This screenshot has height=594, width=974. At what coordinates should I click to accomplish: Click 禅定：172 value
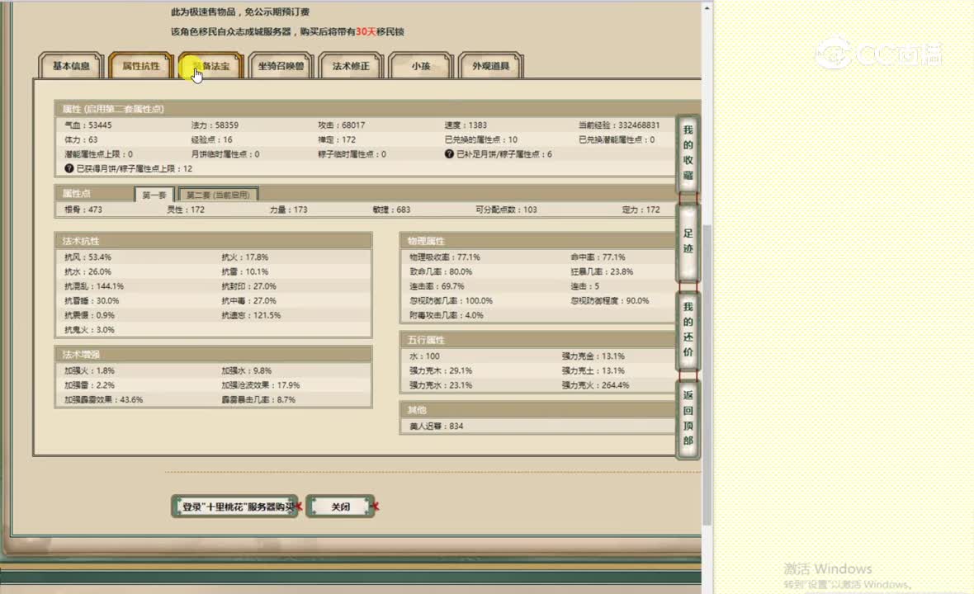coord(337,139)
